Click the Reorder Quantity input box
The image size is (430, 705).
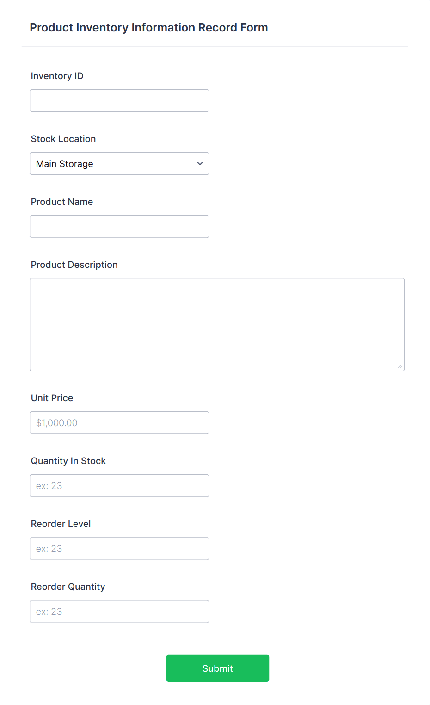click(x=119, y=611)
